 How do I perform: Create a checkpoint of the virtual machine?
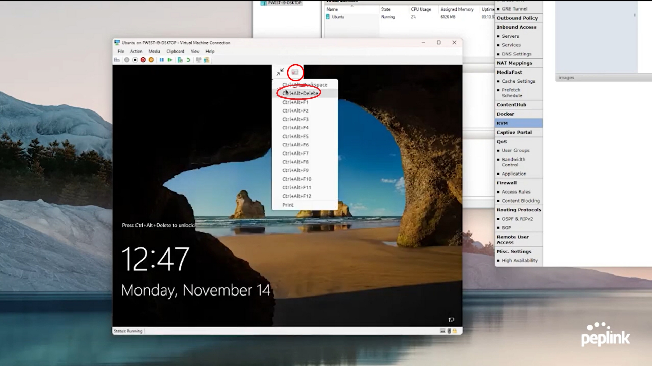point(179,60)
